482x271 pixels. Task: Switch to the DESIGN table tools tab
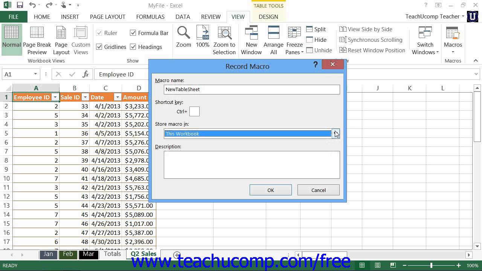click(x=268, y=17)
